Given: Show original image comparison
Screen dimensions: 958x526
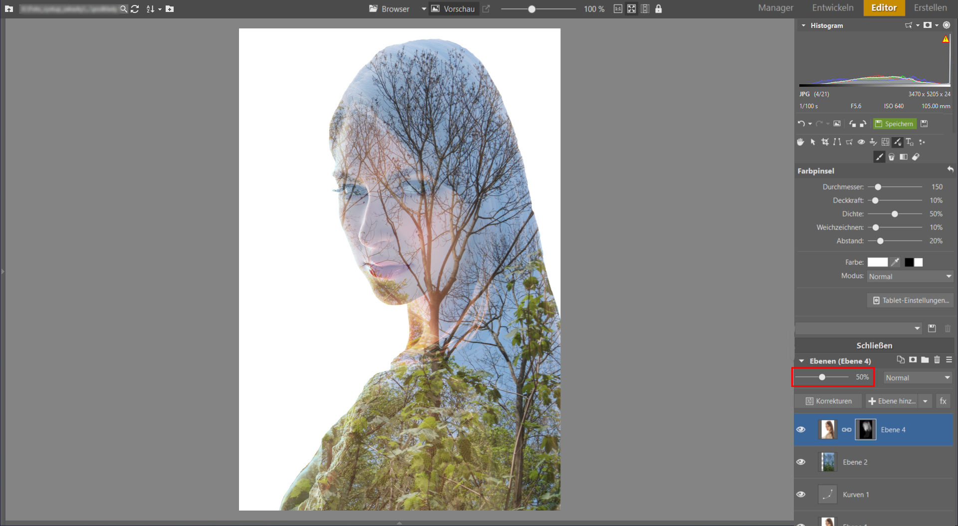Looking at the screenshot, I should [x=837, y=124].
